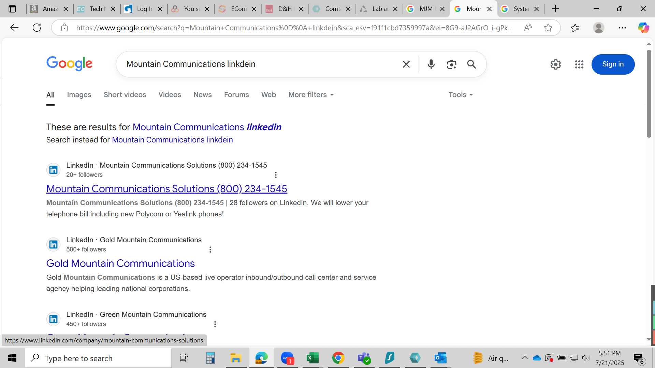Screen dimensions: 655x368
Task: Open options for Gold Mountain Communications result
Action: click(210, 249)
